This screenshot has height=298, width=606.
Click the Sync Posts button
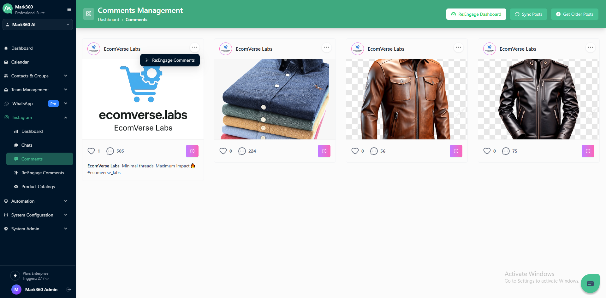(528, 14)
